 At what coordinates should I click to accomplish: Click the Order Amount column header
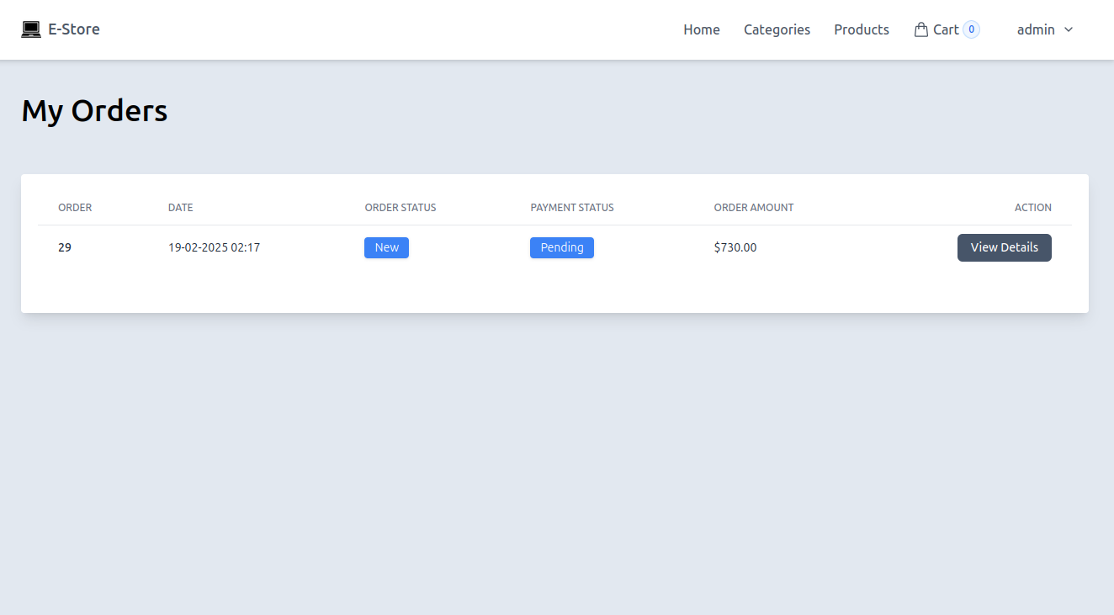click(753, 208)
